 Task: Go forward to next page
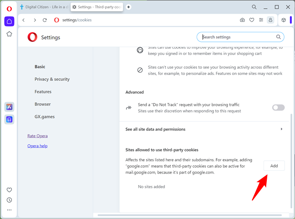point(35,20)
